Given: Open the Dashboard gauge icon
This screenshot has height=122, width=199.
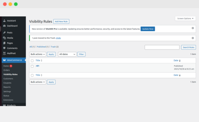Looking at the screenshot, I should [x=4, y=26].
